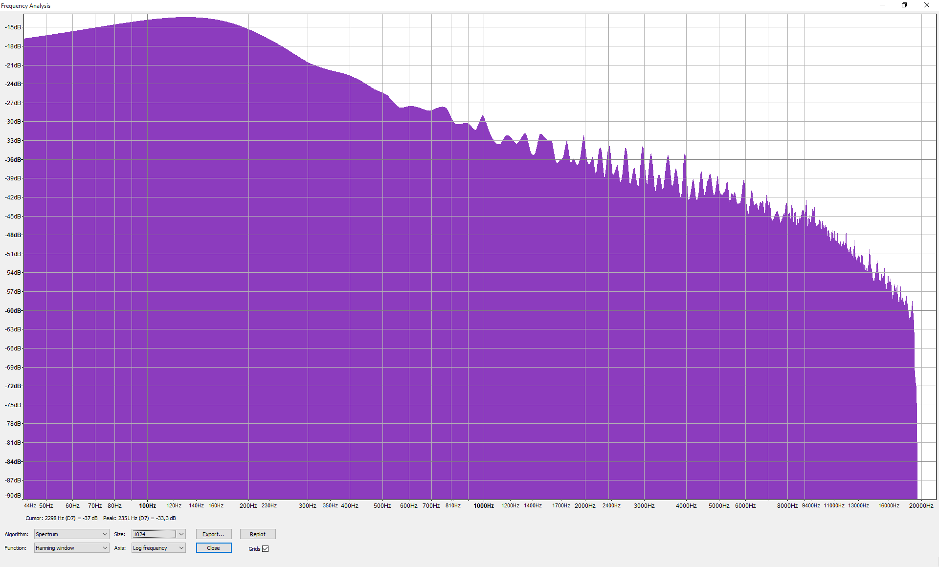Click the Peak readout text 2351 Hz
Screen dimensions: 939x567
pyautogui.click(x=140, y=518)
